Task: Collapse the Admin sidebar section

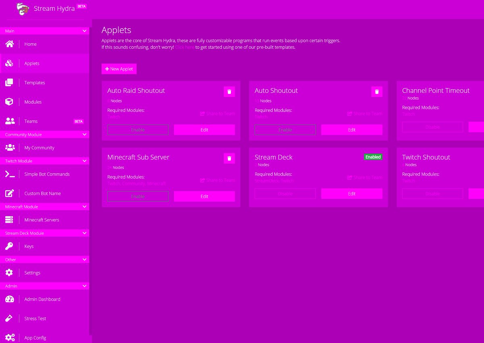Action: pos(44,286)
